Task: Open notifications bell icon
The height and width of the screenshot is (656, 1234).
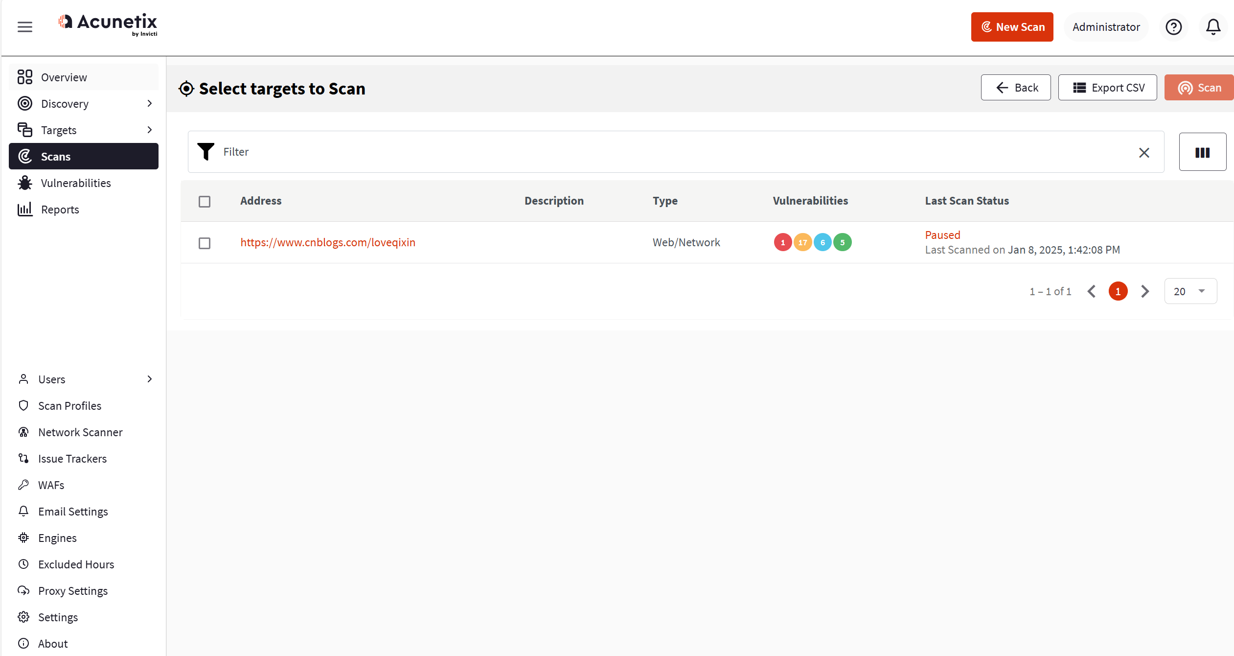Action: pyautogui.click(x=1213, y=27)
